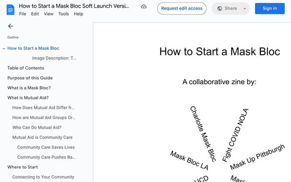Image resolution: width=291 pixels, height=182 pixels.
Task: Click the cloud document status icon
Action: coord(144,7)
